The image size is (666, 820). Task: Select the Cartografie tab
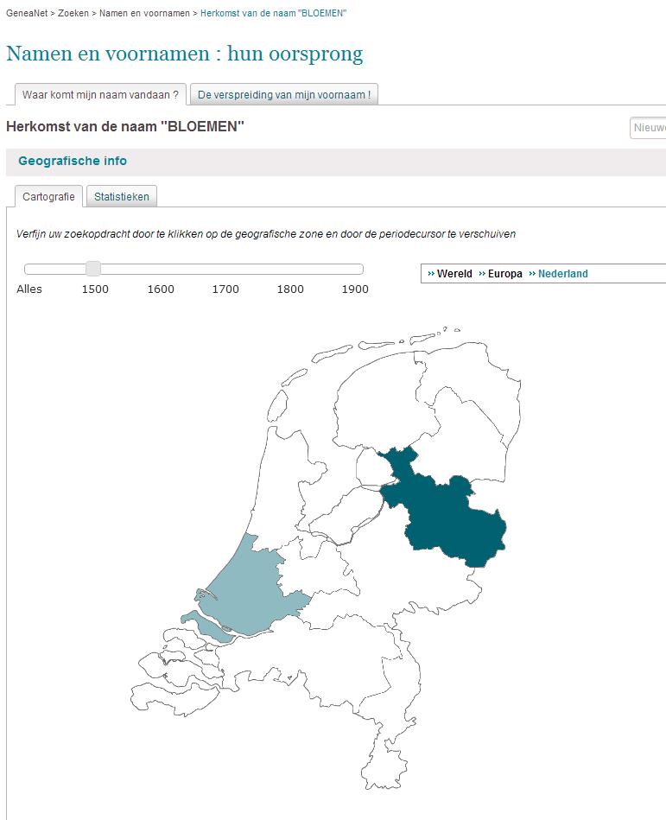point(48,197)
